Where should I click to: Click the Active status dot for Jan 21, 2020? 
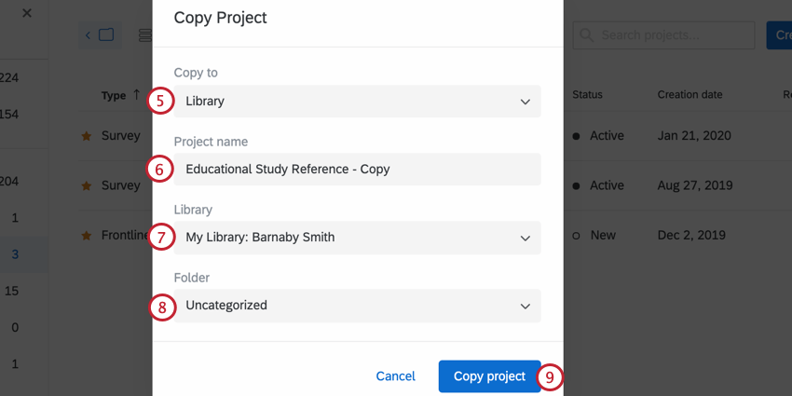click(576, 136)
